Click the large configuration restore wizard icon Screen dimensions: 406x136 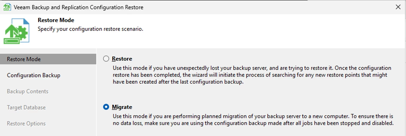tap(16, 31)
